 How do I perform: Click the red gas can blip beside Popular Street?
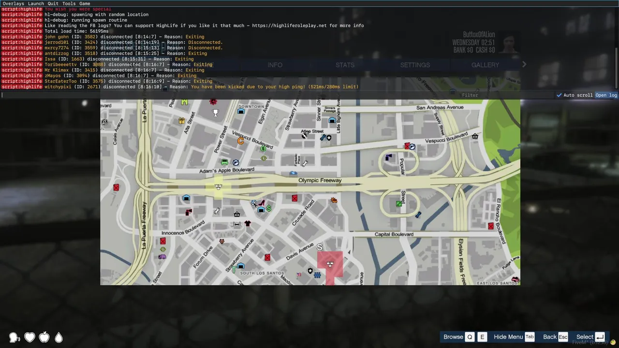click(407, 146)
